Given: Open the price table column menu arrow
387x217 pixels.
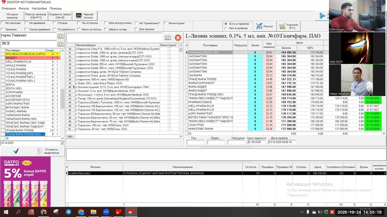Looking at the screenshot, I should point(187,46).
